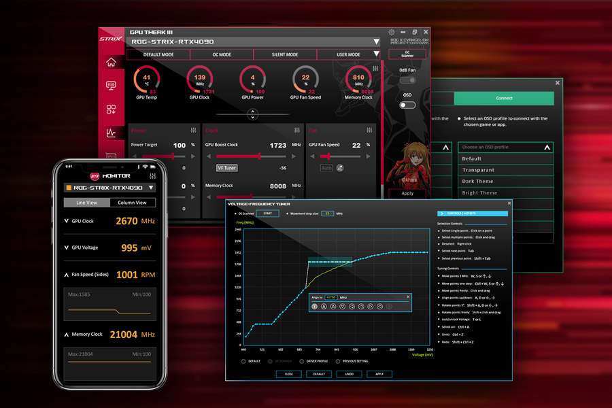Start OC Scanner in VF Tuner
612x408 pixels.
[x=267, y=214]
